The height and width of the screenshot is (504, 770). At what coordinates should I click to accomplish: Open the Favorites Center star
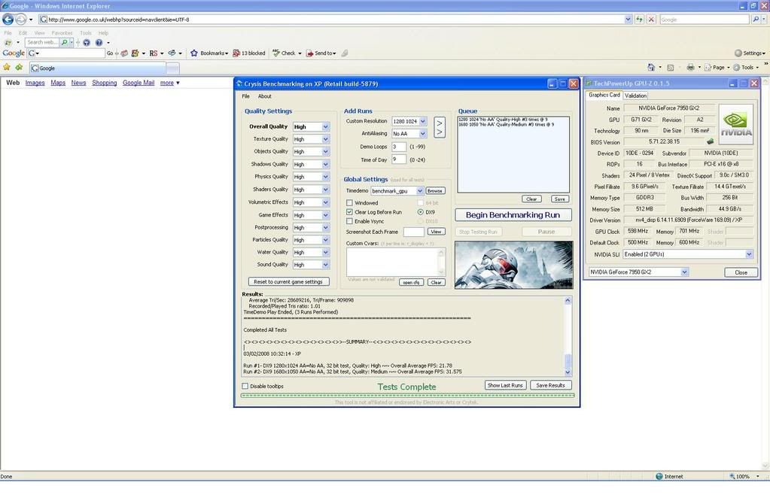pyautogui.click(x=7, y=67)
